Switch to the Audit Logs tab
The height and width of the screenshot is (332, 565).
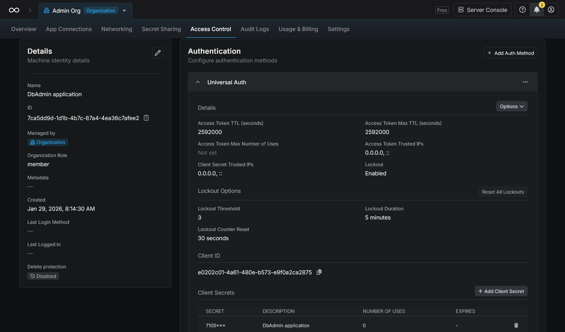[254, 29]
